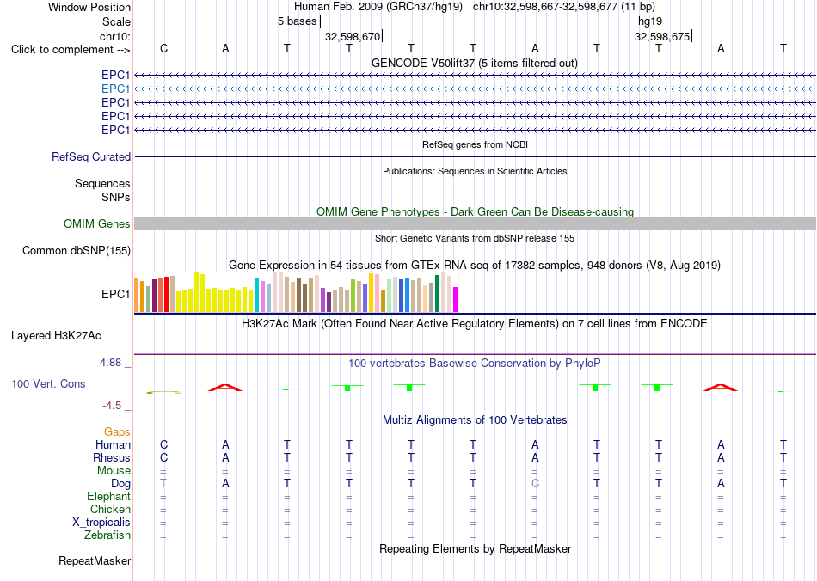Click the Common dbSNP(155) track label
The height and width of the screenshot is (581, 817).
[76, 250]
